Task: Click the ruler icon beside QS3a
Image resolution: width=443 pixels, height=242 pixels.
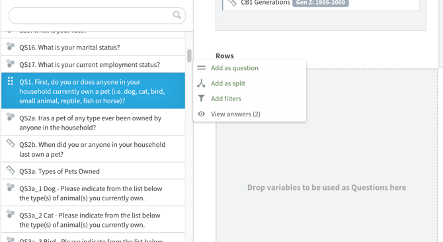Action: pyautogui.click(x=11, y=170)
